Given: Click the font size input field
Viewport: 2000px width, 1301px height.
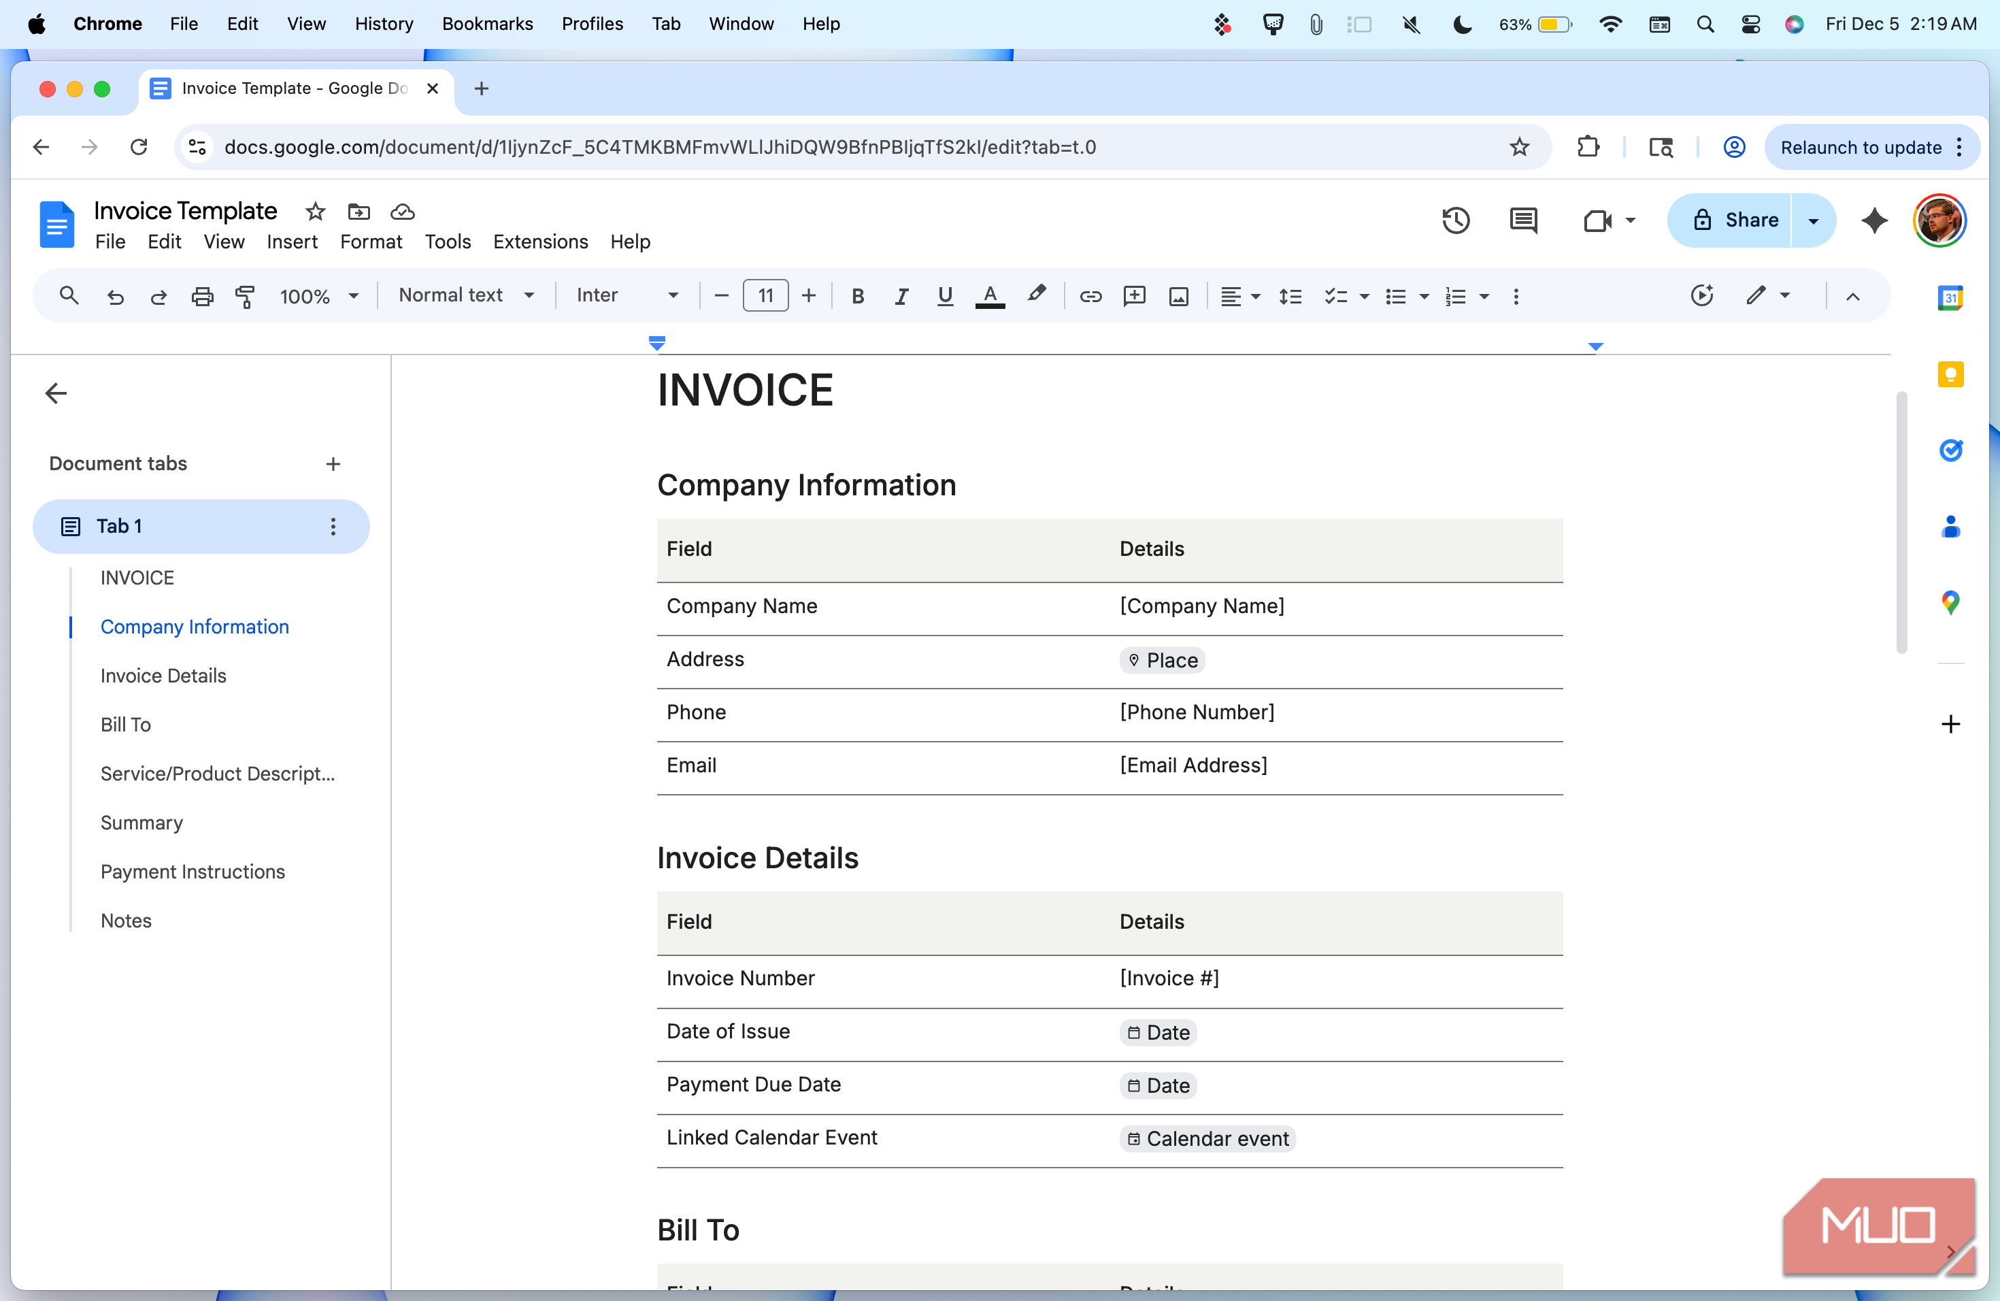Looking at the screenshot, I should (765, 296).
